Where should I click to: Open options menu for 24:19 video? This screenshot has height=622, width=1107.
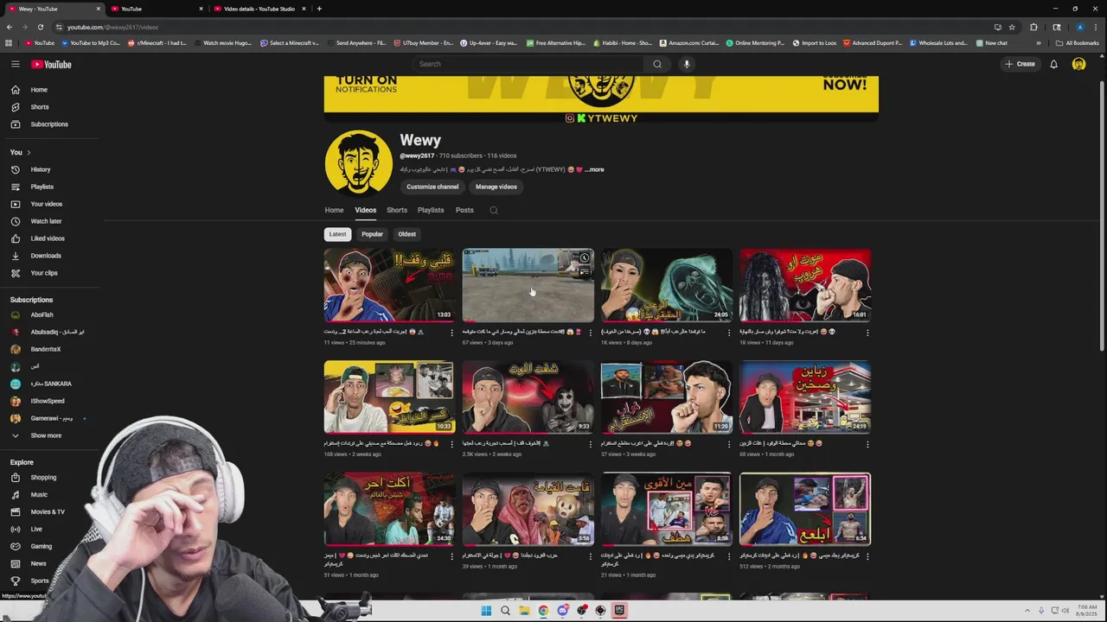tap(867, 443)
